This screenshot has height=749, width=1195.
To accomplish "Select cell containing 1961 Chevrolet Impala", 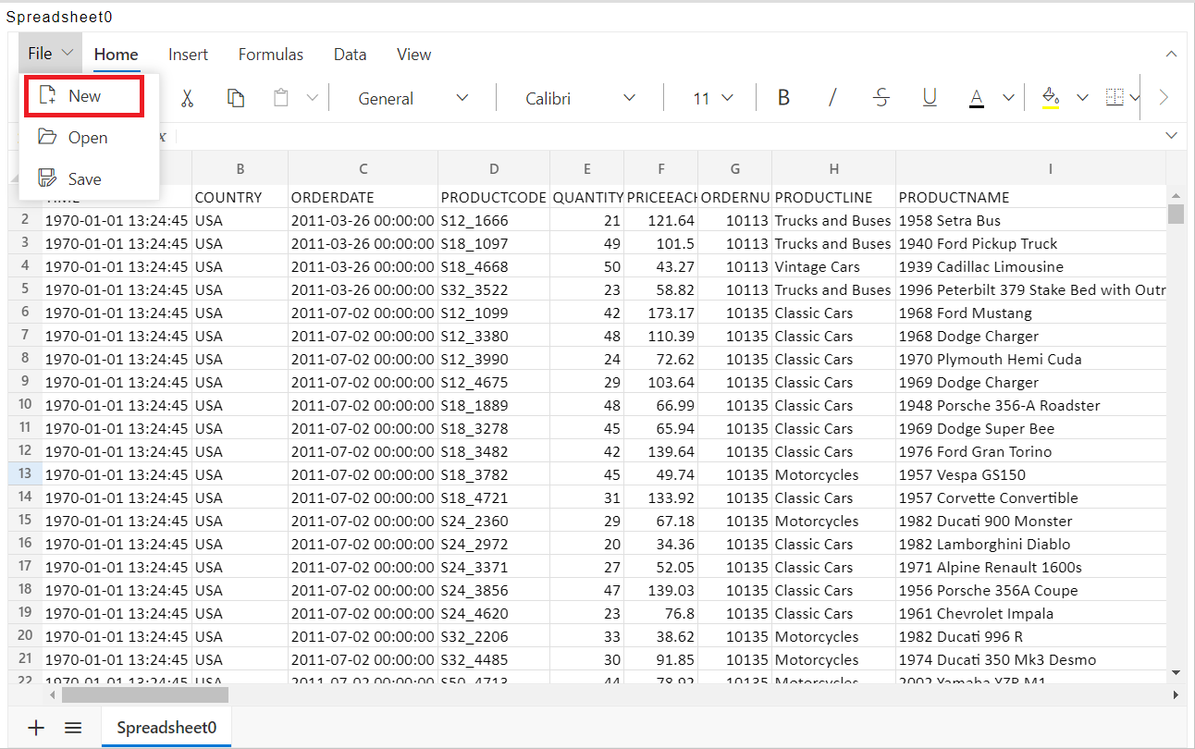I will pyautogui.click(x=1030, y=613).
